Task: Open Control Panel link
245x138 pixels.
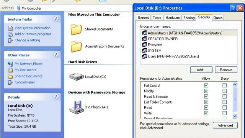Action: pos(24,82)
